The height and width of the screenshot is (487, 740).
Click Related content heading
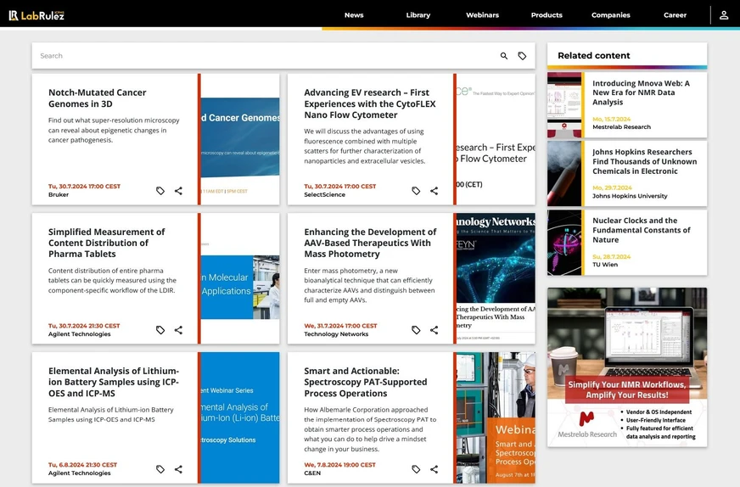click(x=594, y=56)
